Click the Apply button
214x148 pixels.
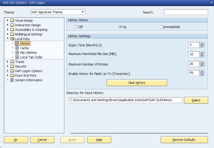(72, 140)
